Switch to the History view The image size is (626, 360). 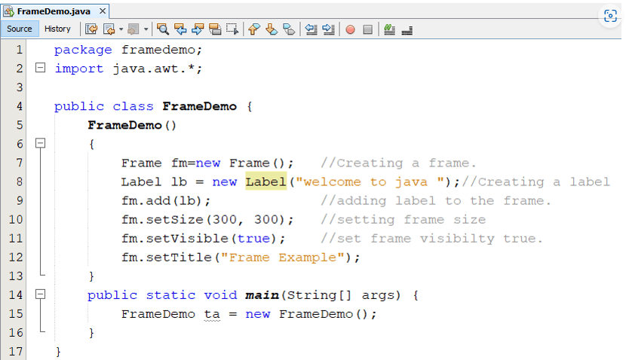point(57,29)
